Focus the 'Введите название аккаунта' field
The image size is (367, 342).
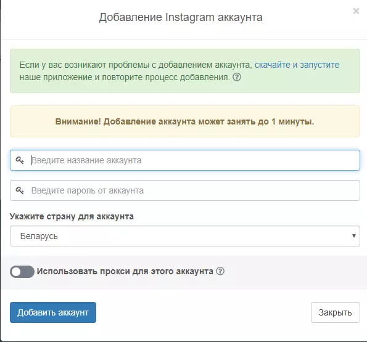coord(185,160)
